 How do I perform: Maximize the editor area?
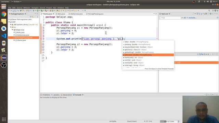(156, 14)
